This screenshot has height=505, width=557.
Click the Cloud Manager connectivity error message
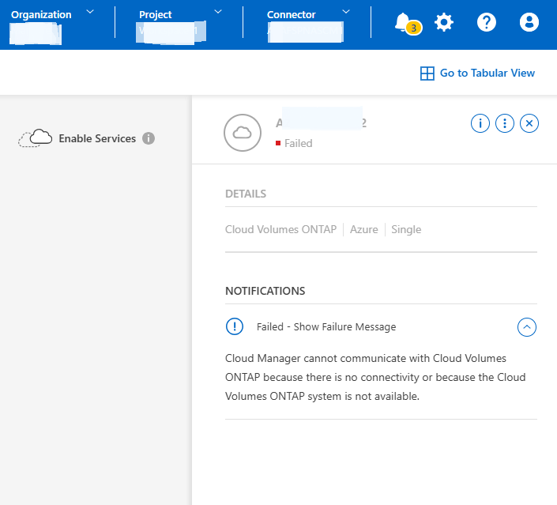[x=375, y=378]
